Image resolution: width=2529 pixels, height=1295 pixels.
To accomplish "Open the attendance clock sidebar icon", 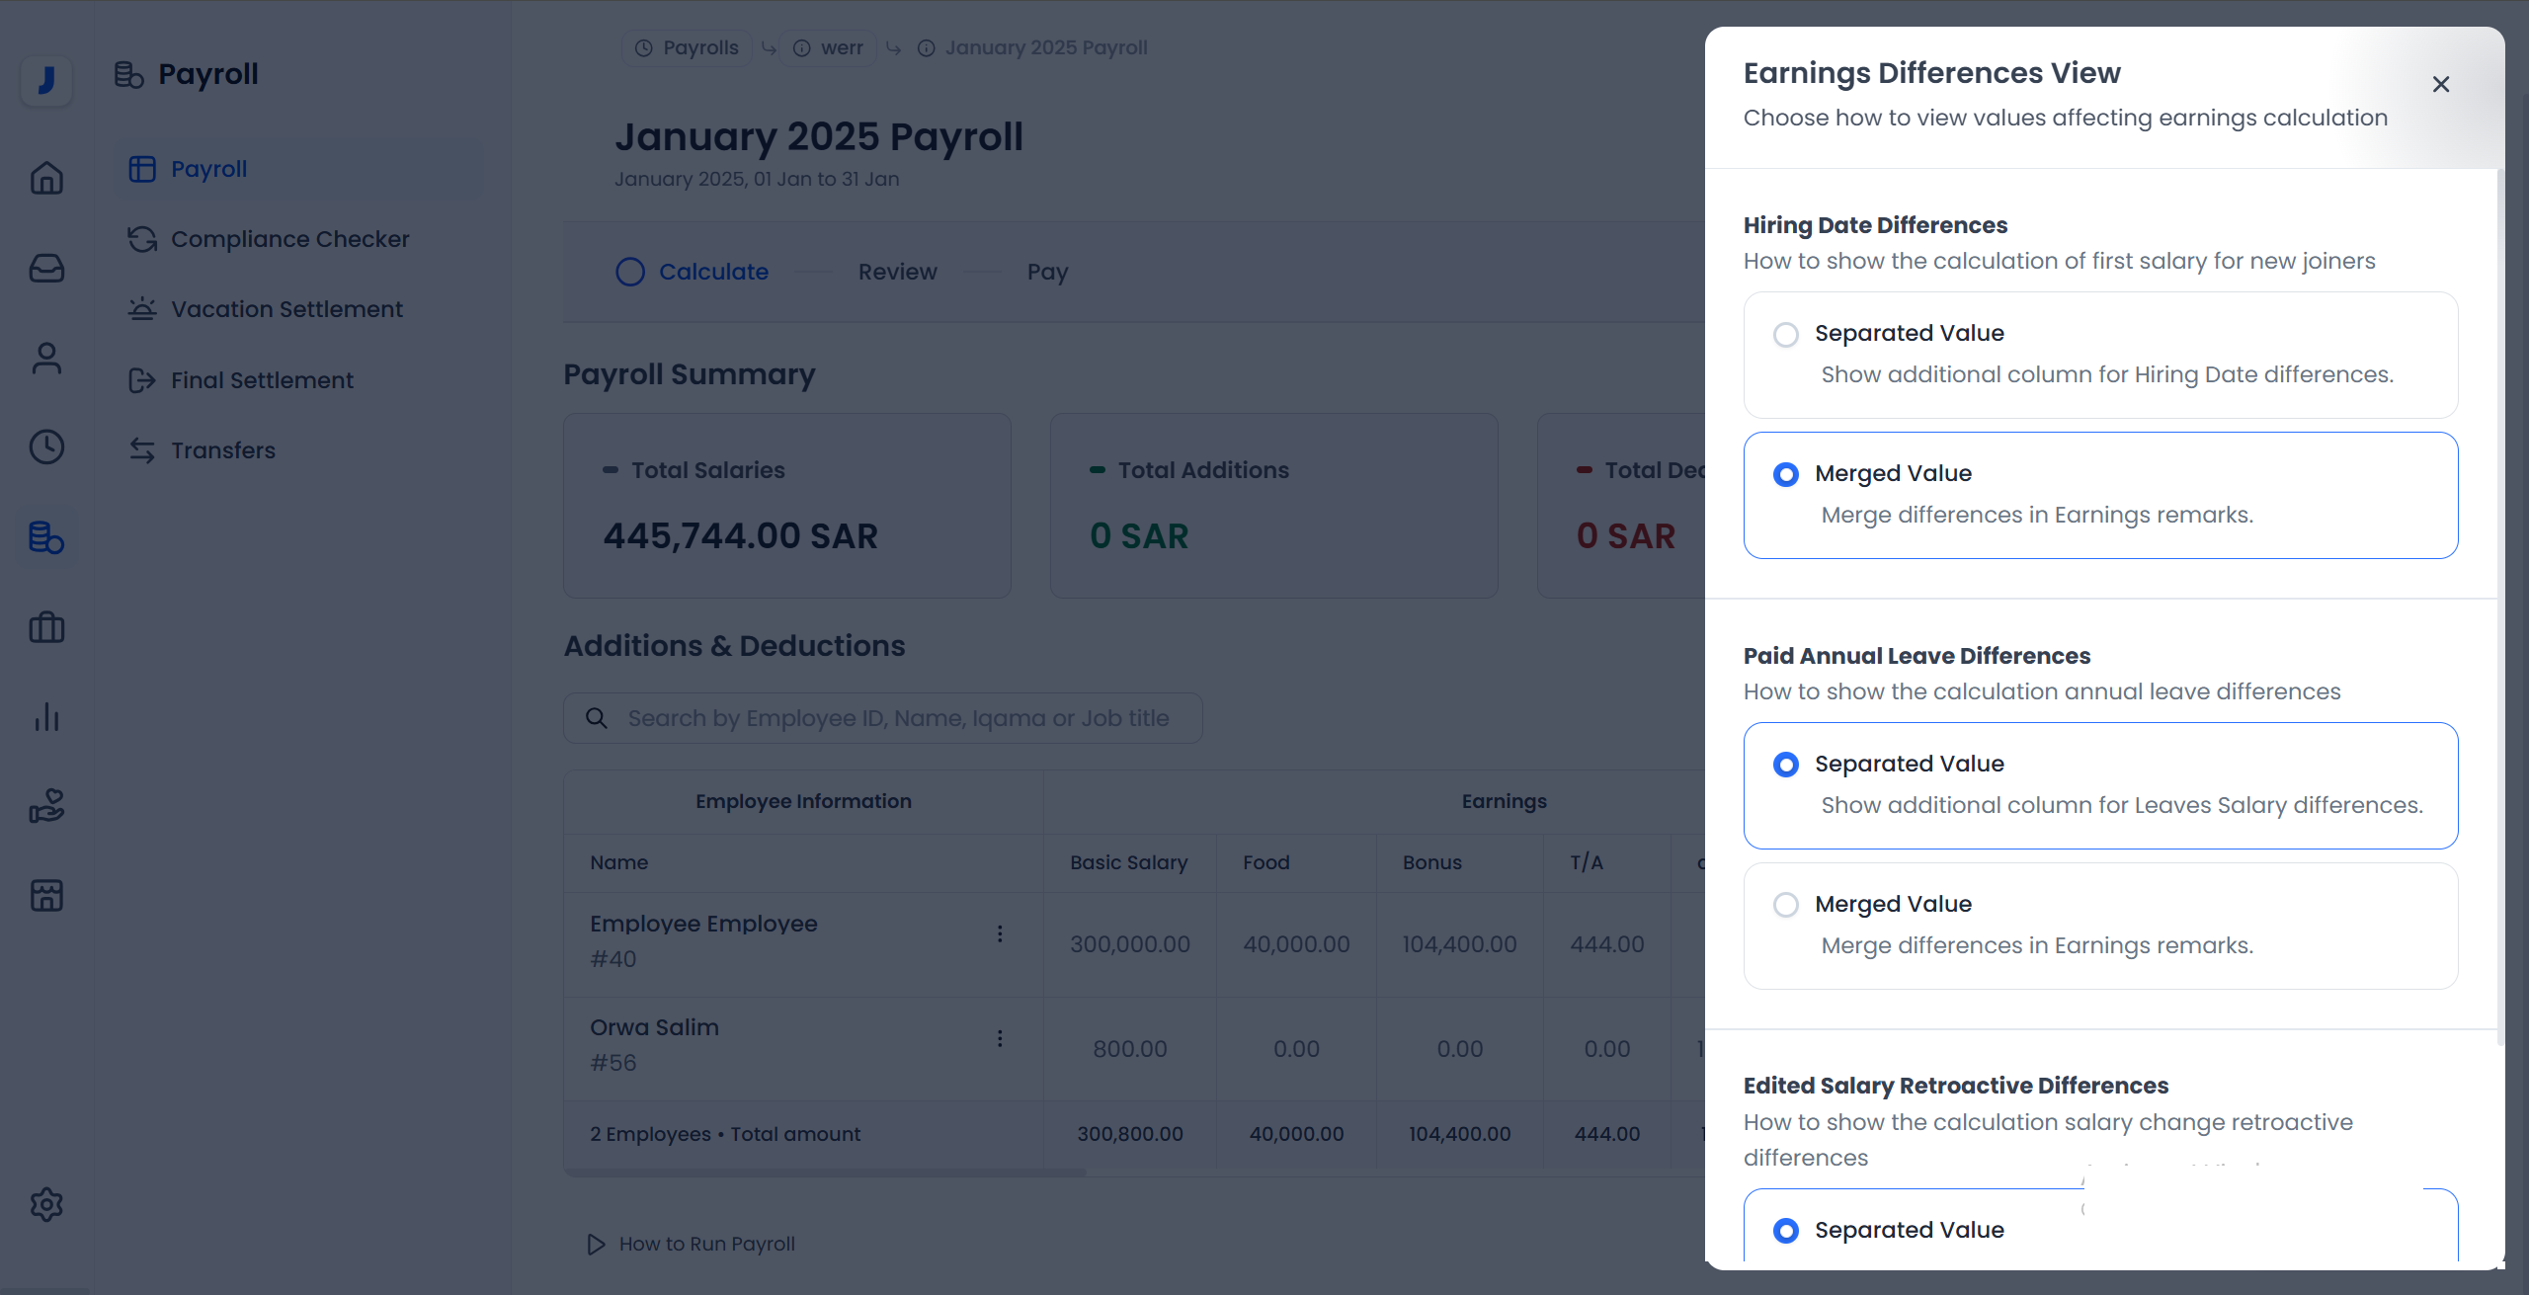I will [46, 447].
